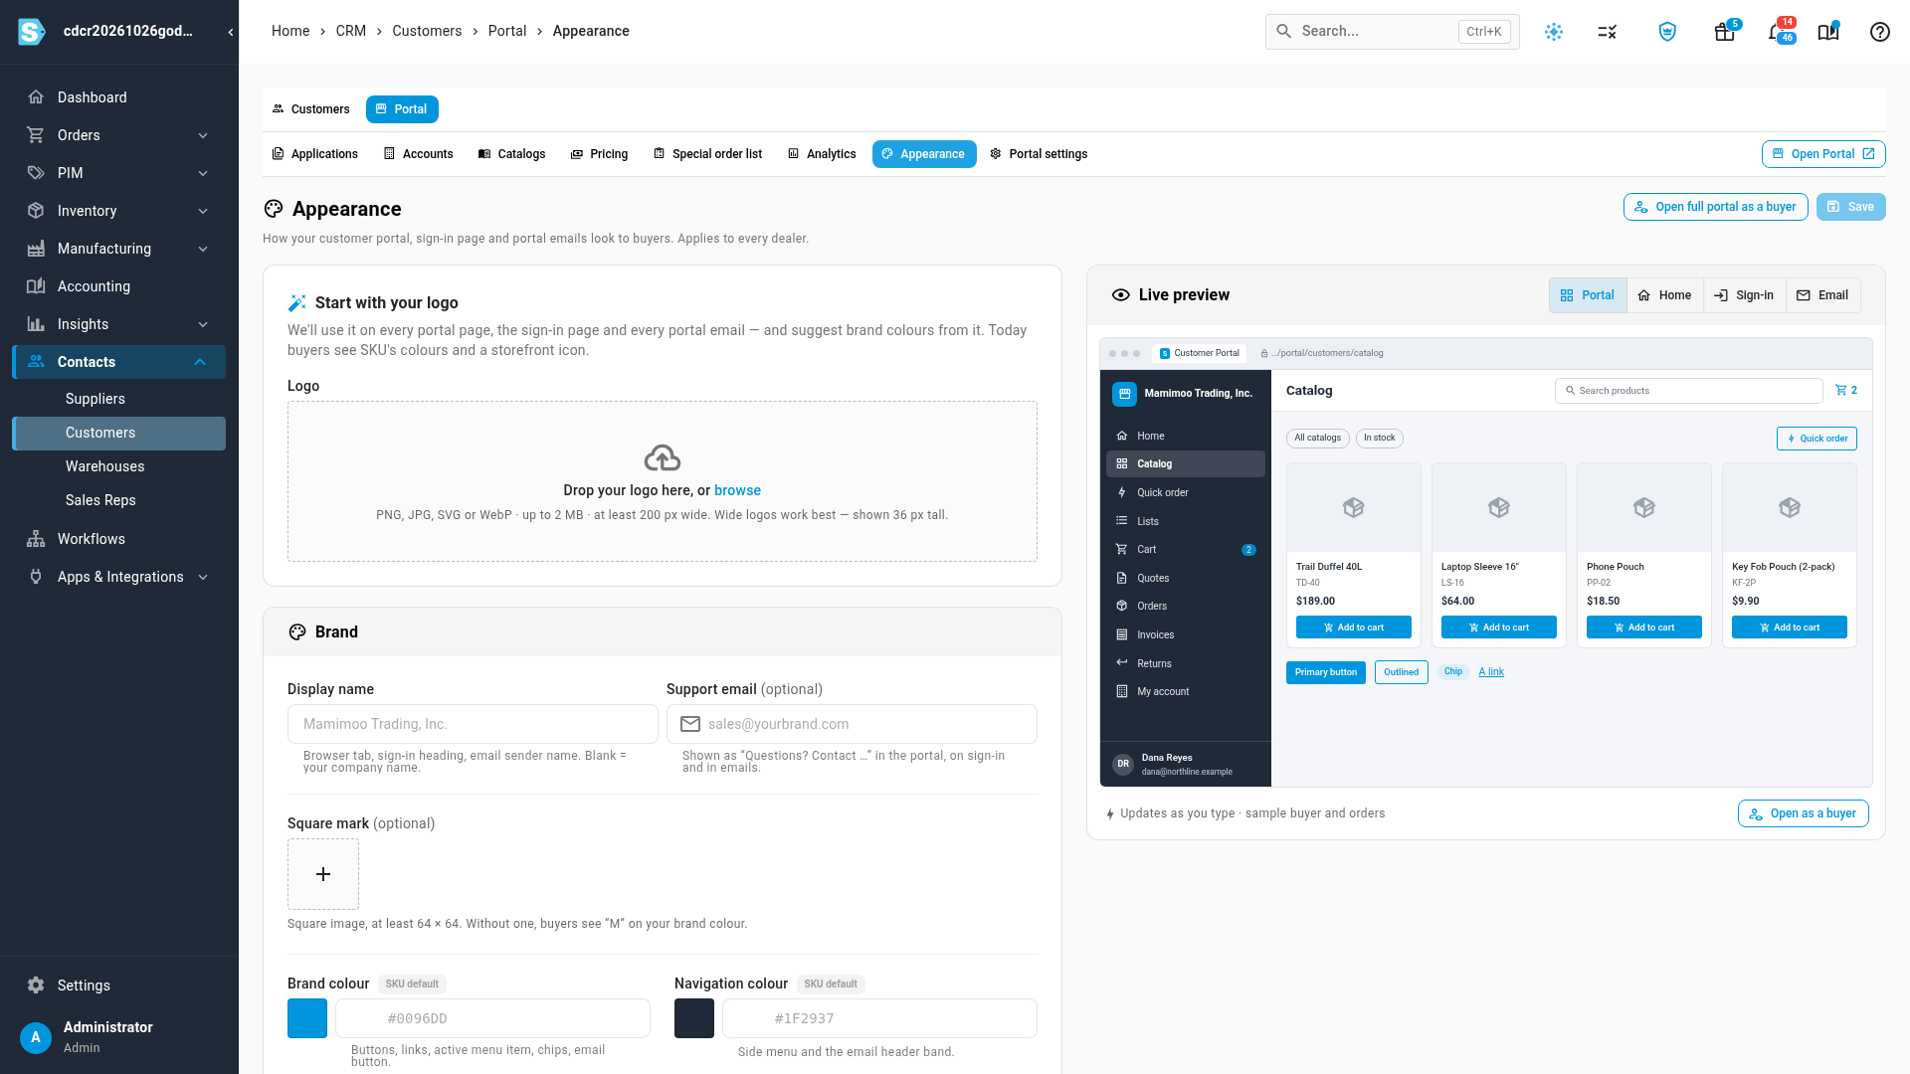Click Returns item in preview side menu
The width and height of the screenshot is (1910, 1074).
coord(1186,663)
